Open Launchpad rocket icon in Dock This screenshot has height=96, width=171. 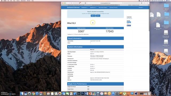(x=29, y=94)
